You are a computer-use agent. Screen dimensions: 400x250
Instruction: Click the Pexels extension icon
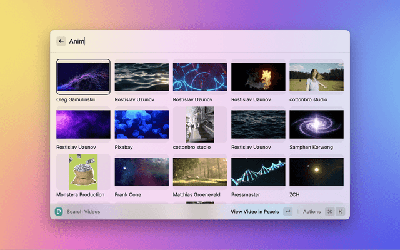(59, 212)
